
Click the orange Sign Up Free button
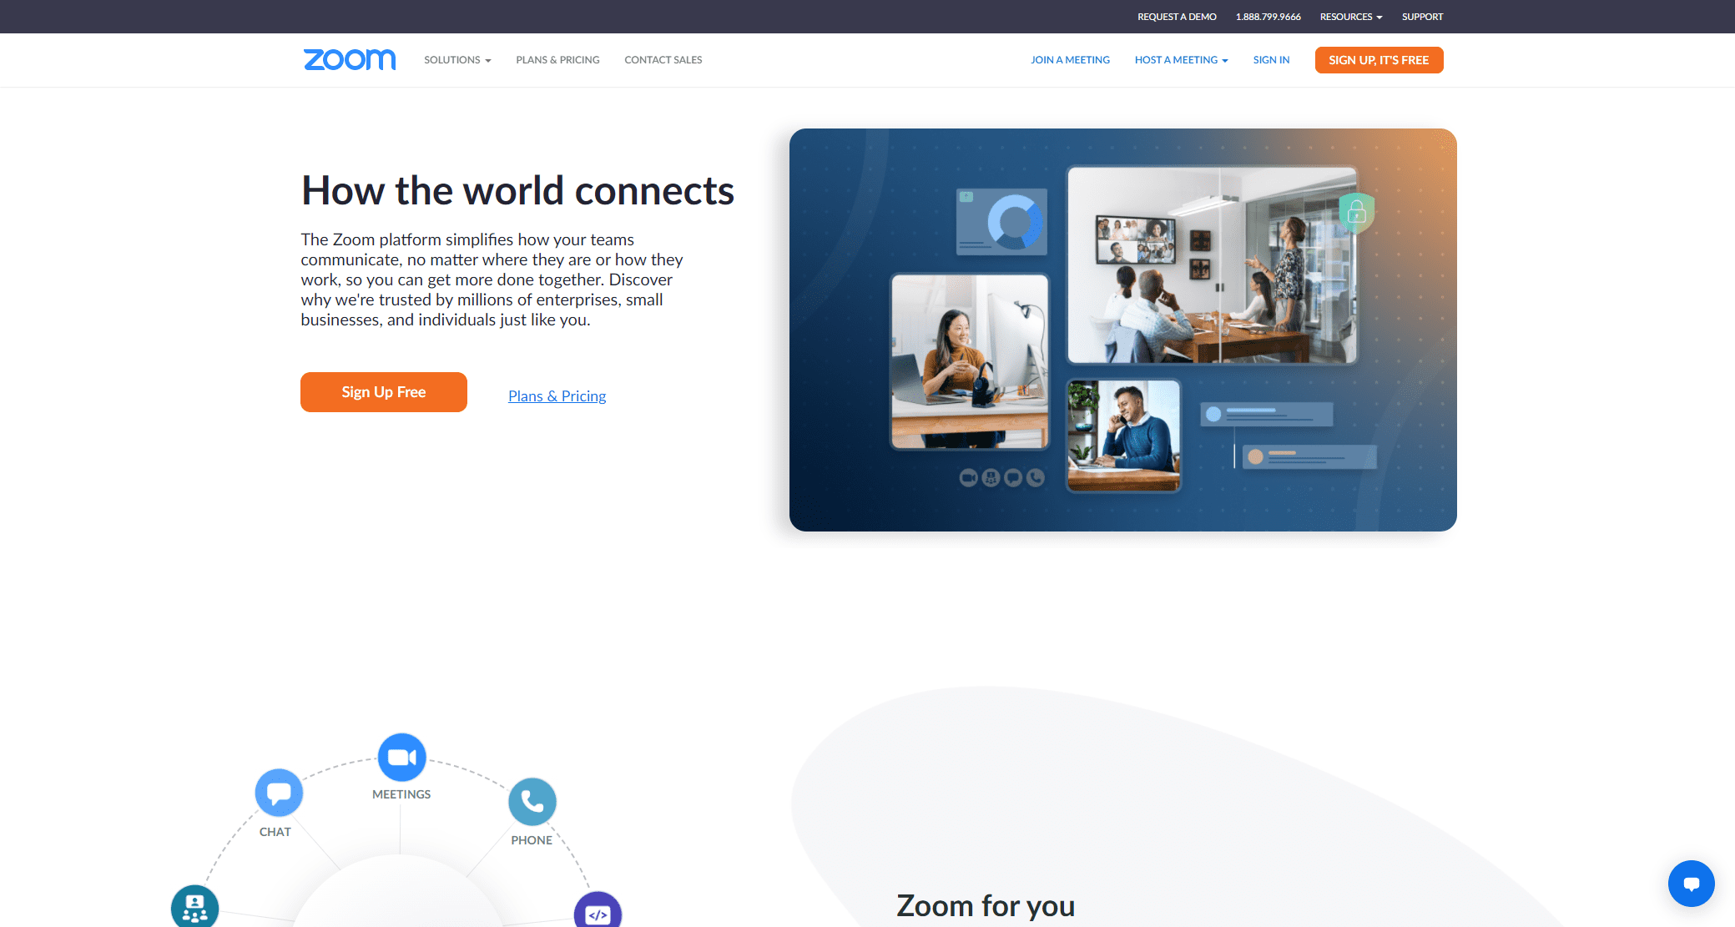click(x=384, y=392)
